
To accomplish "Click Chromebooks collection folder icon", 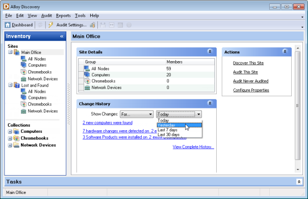I will coord(16,138).
